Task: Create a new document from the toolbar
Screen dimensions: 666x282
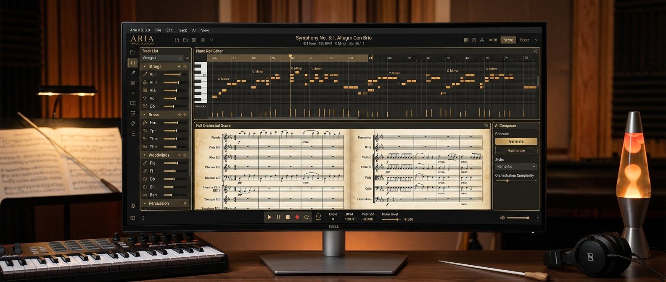Action: pyautogui.click(x=177, y=40)
